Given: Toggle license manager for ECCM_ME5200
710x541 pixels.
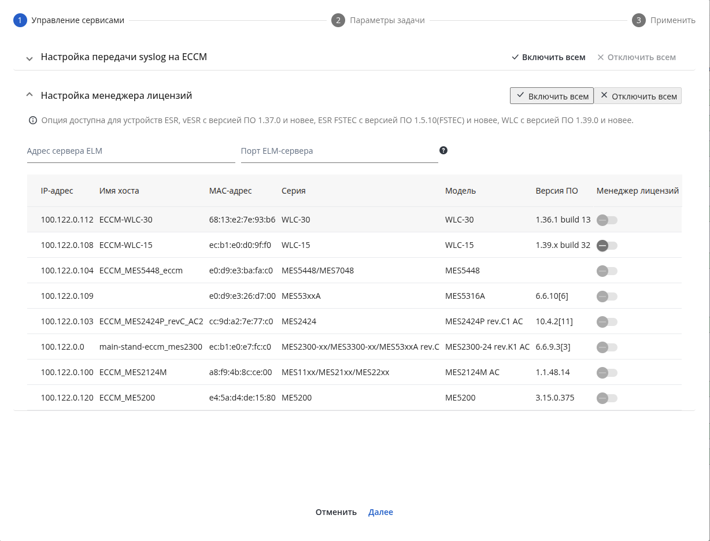Looking at the screenshot, I should tap(607, 398).
